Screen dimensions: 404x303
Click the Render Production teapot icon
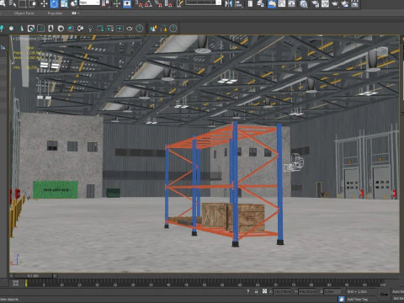(x=335, y=3)
